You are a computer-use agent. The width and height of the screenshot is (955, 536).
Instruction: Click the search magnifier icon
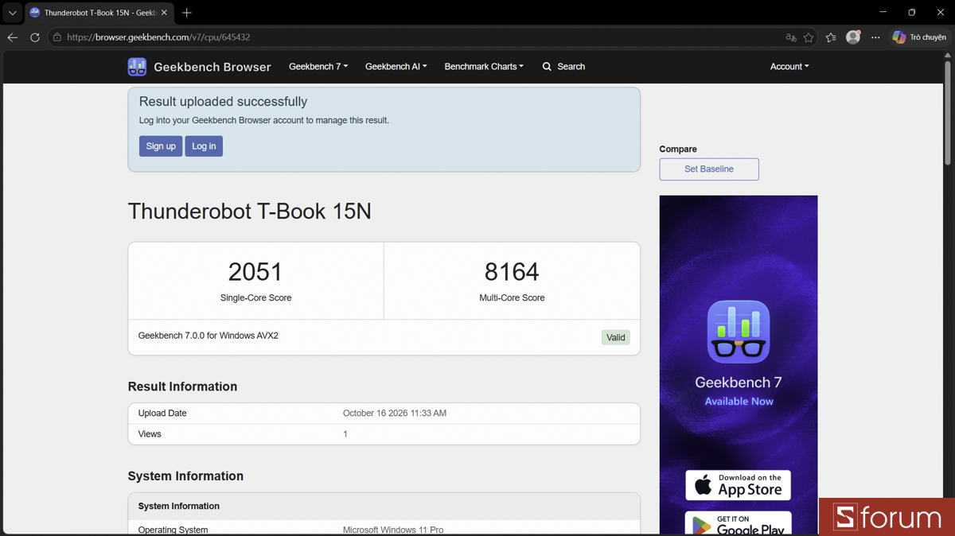coord(547,67)
